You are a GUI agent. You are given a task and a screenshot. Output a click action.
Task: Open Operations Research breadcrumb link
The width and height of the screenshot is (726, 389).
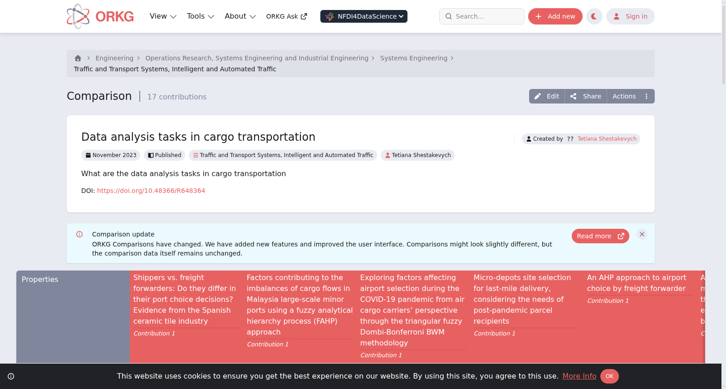257,58
